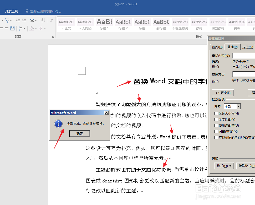Open the Line Spacing dropdown
Viewport: 255px width, 205px height.
click(24, 28)
